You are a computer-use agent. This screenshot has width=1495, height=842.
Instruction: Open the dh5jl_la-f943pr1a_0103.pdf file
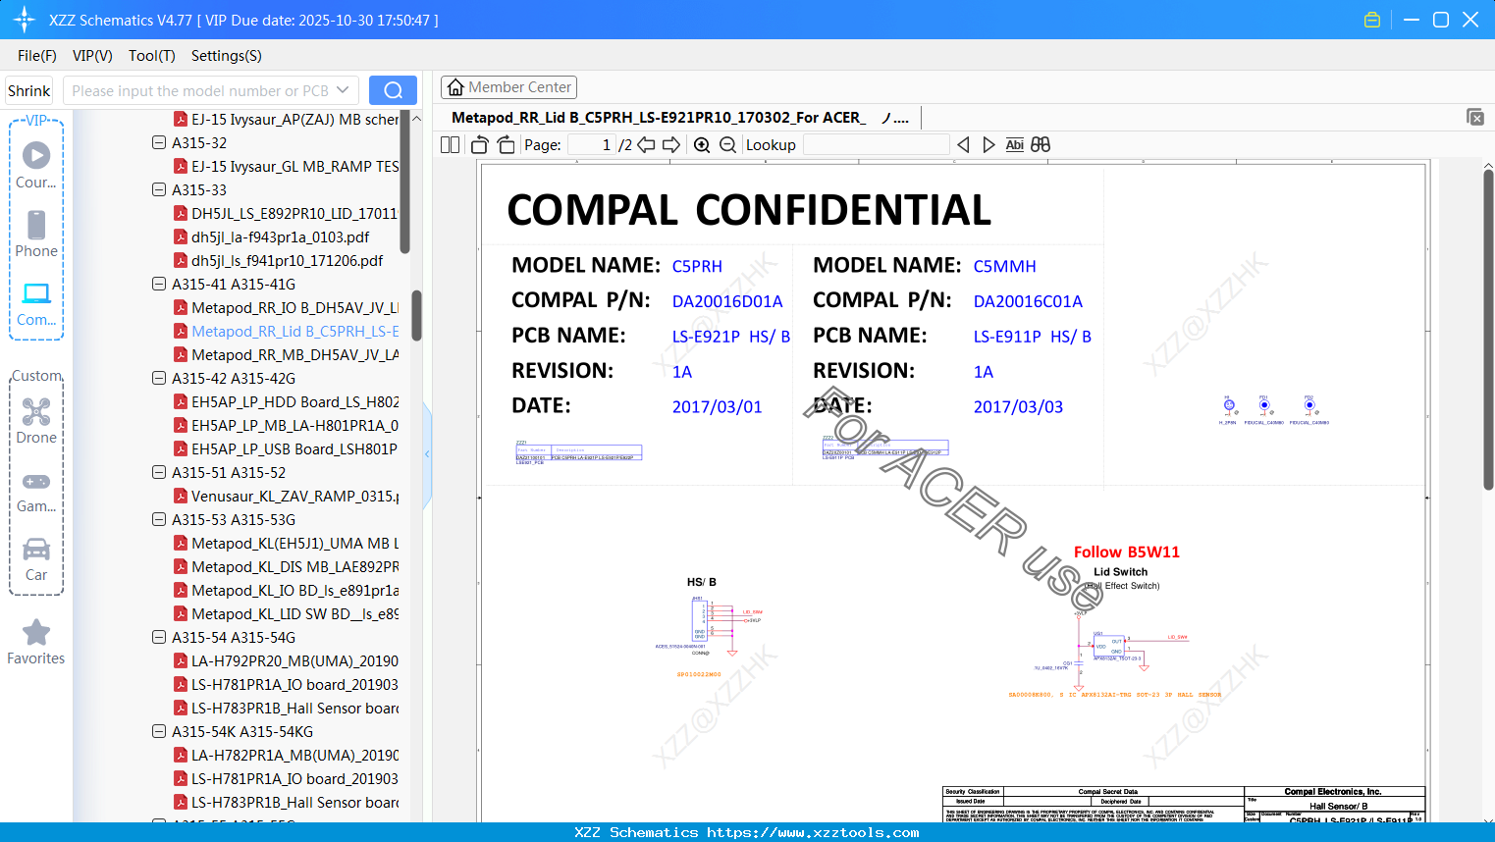tap(272, 237)
